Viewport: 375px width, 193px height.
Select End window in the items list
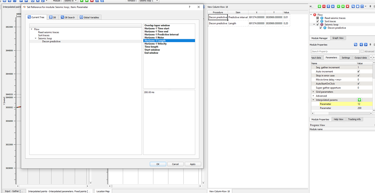coord(169,53)
